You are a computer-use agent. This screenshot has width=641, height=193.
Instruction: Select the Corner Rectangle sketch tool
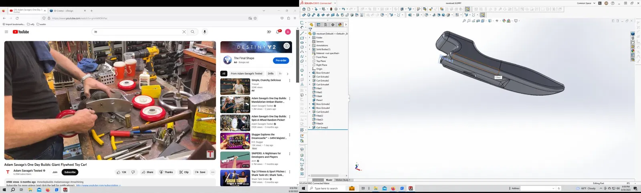[x=302, y=38]
